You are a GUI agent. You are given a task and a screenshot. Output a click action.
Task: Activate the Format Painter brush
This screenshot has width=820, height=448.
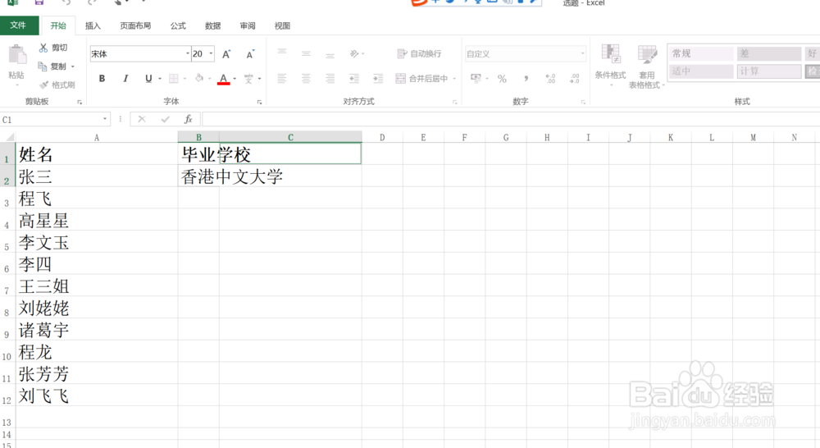coord(57,85)
